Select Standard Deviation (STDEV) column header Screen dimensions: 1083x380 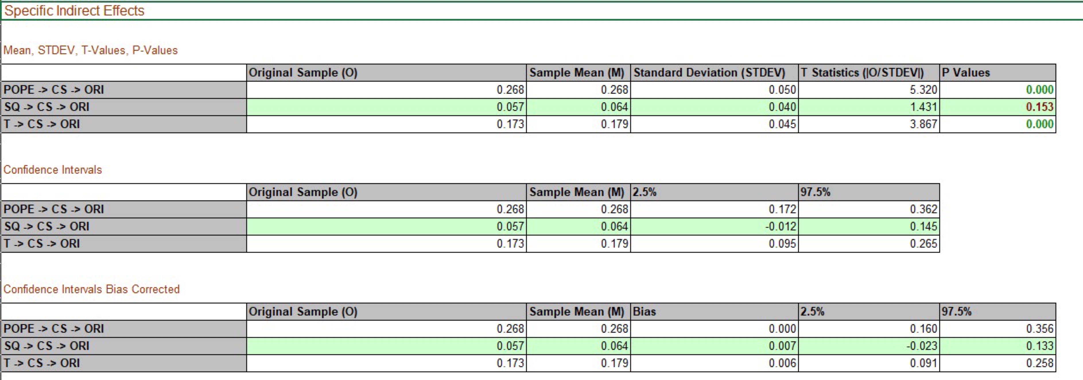709,73
